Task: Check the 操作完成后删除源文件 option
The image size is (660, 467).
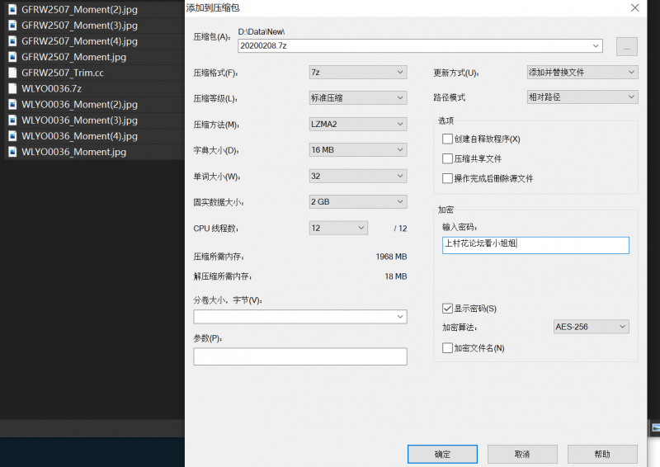Action: [448, 178]
